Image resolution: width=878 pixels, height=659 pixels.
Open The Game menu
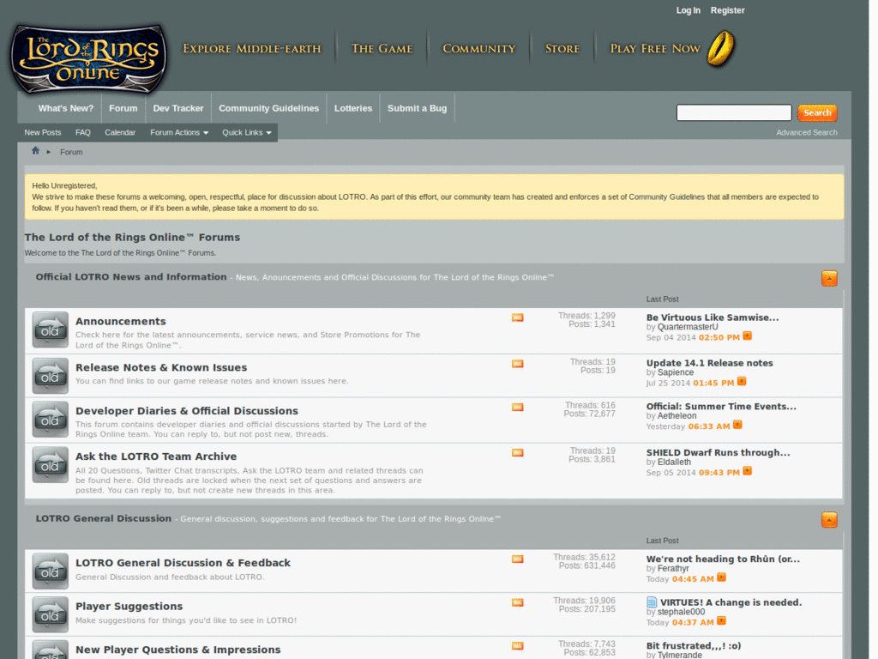click(x=382, y=49)
